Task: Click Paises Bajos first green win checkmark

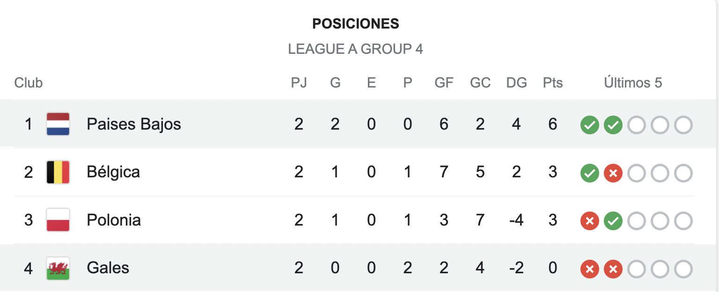Action: point(590,125)
